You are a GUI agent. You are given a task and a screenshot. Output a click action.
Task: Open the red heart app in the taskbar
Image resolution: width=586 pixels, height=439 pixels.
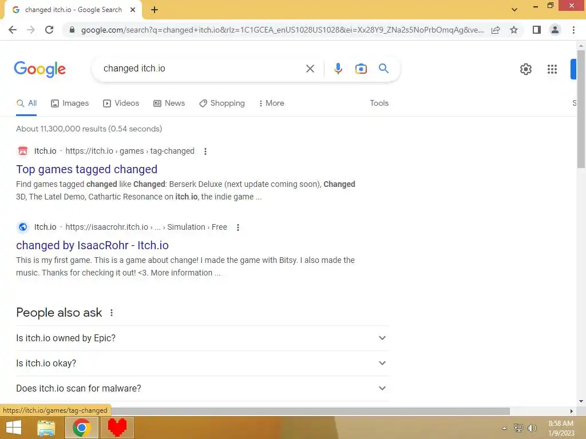click(x=117, y=428)
